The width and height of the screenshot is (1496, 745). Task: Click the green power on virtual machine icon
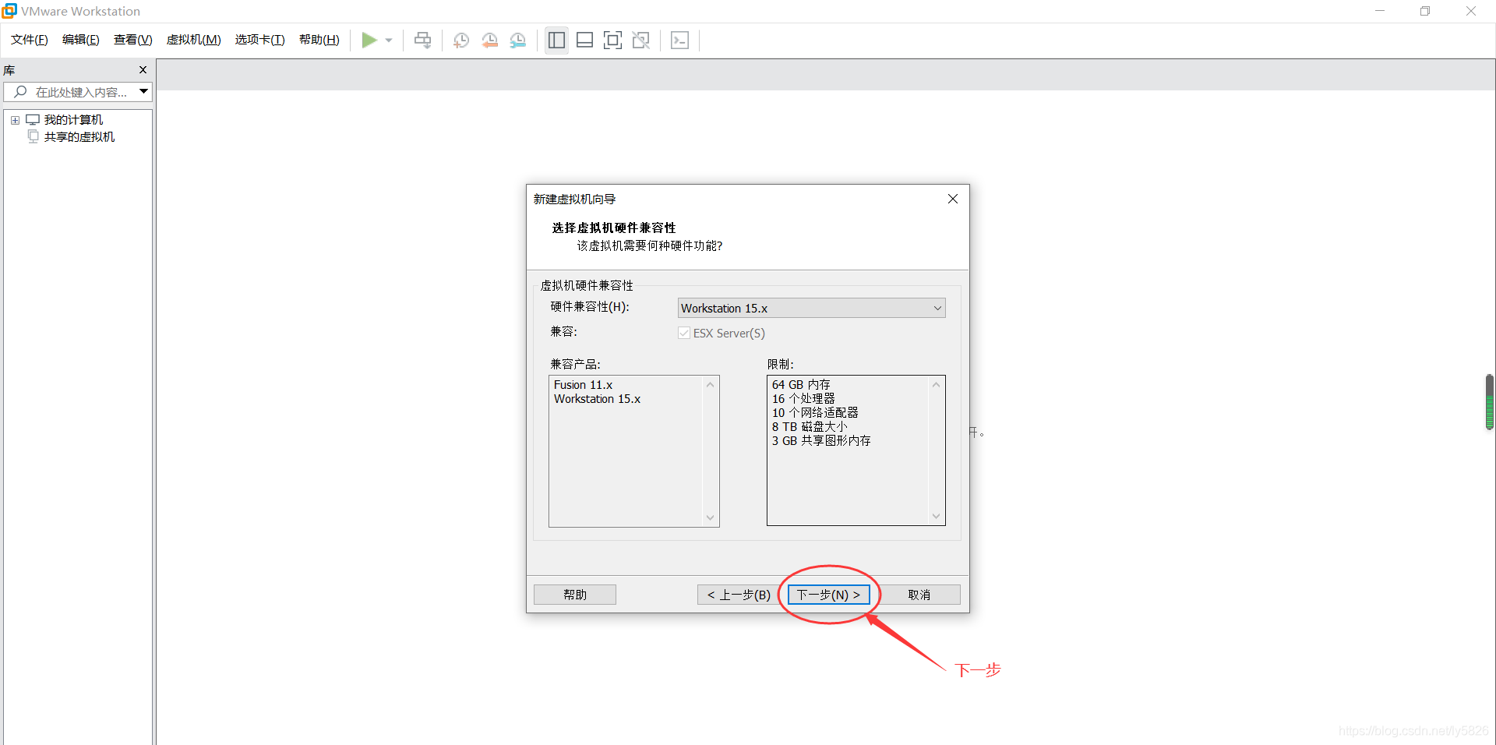click(x=369, y=41)
